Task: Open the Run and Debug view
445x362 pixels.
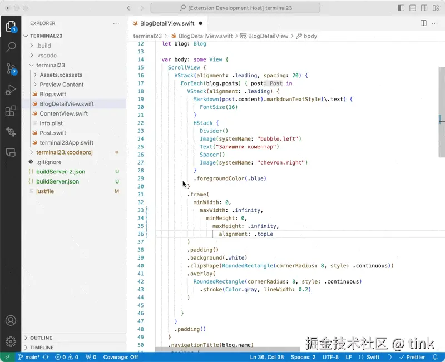Action: 11,90
